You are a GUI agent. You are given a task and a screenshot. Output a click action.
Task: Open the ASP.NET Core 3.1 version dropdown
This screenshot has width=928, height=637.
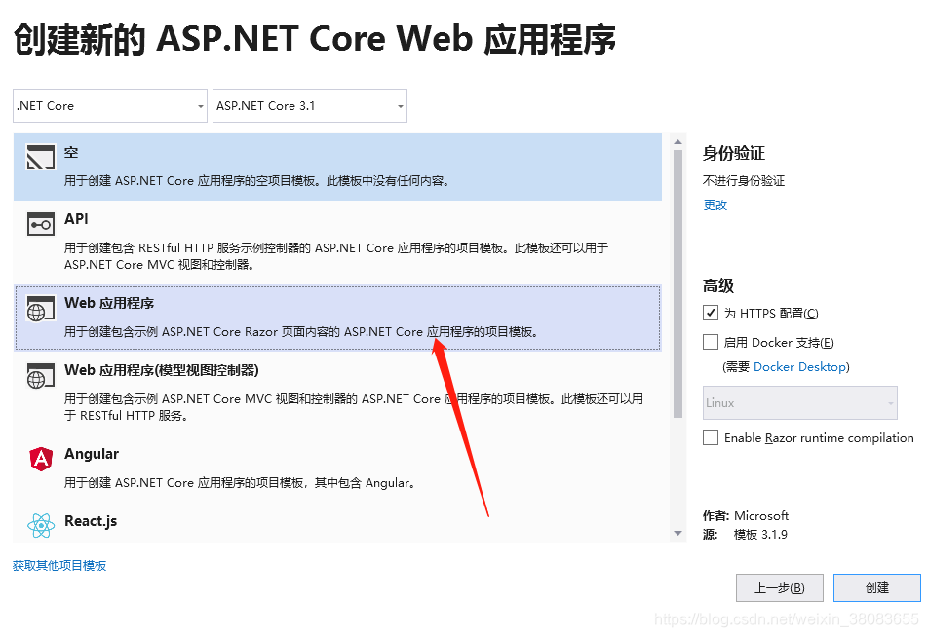(x=310, y=106)
